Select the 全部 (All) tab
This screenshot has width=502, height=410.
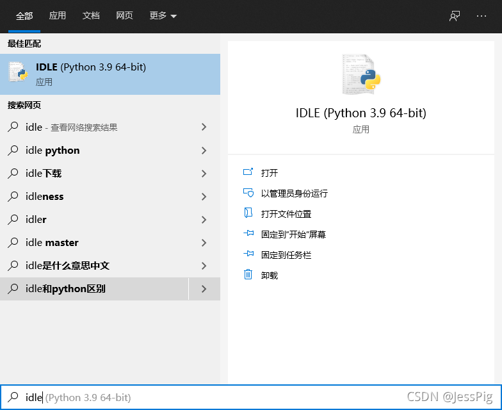click(x=24, y=15)
